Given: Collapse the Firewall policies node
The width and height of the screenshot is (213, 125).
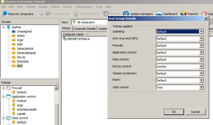Looking at the screenshot, I should click(3, 88).
